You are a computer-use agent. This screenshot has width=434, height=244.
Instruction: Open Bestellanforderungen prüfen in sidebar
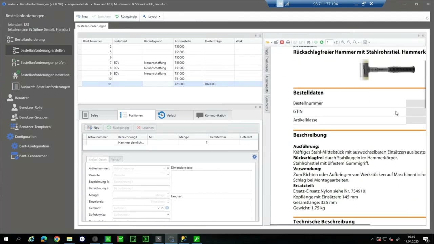[39, 62]
